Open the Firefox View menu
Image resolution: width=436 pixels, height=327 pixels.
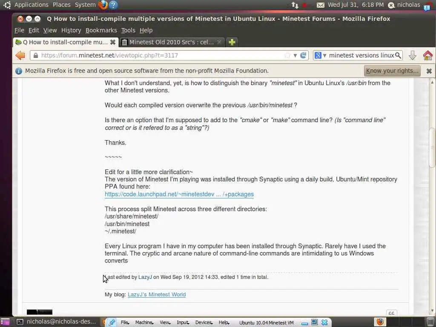(50, 30)
